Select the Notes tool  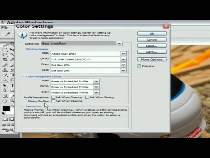pos(5,96)
